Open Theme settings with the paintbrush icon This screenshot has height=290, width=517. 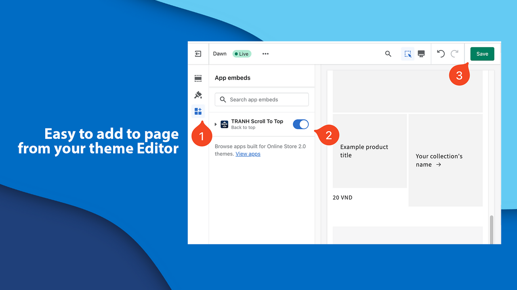click(x=198, y=95)
